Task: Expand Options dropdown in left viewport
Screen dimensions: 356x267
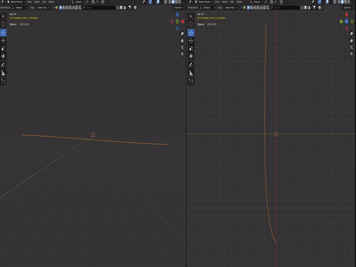Action: [179, 8]
